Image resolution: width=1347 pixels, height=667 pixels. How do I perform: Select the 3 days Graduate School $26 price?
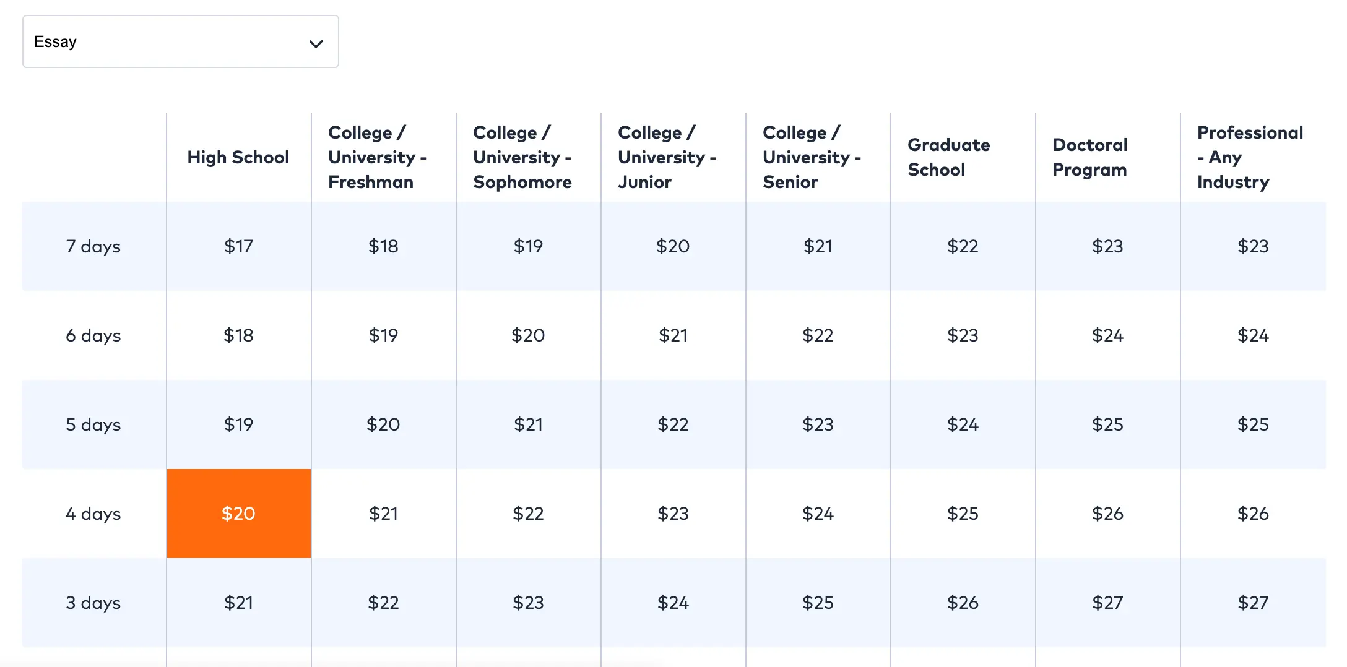pos(963,603)
